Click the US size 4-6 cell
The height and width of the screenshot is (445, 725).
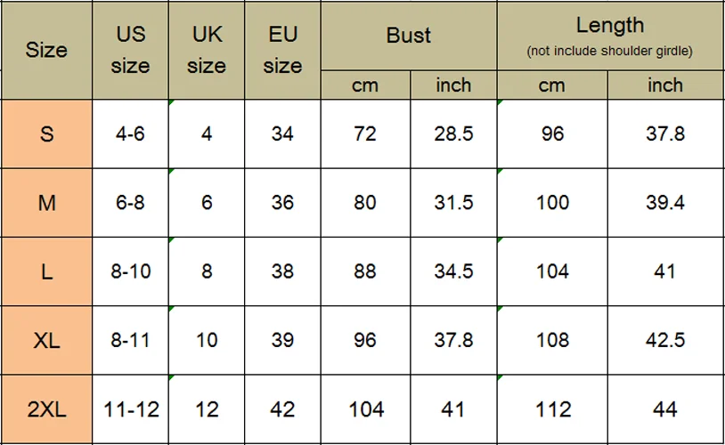pos(130,134)
